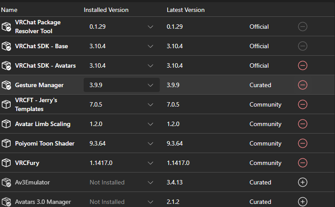
Task: Click the VRChat Package Resolver Tool package icon
Action: 6,27
